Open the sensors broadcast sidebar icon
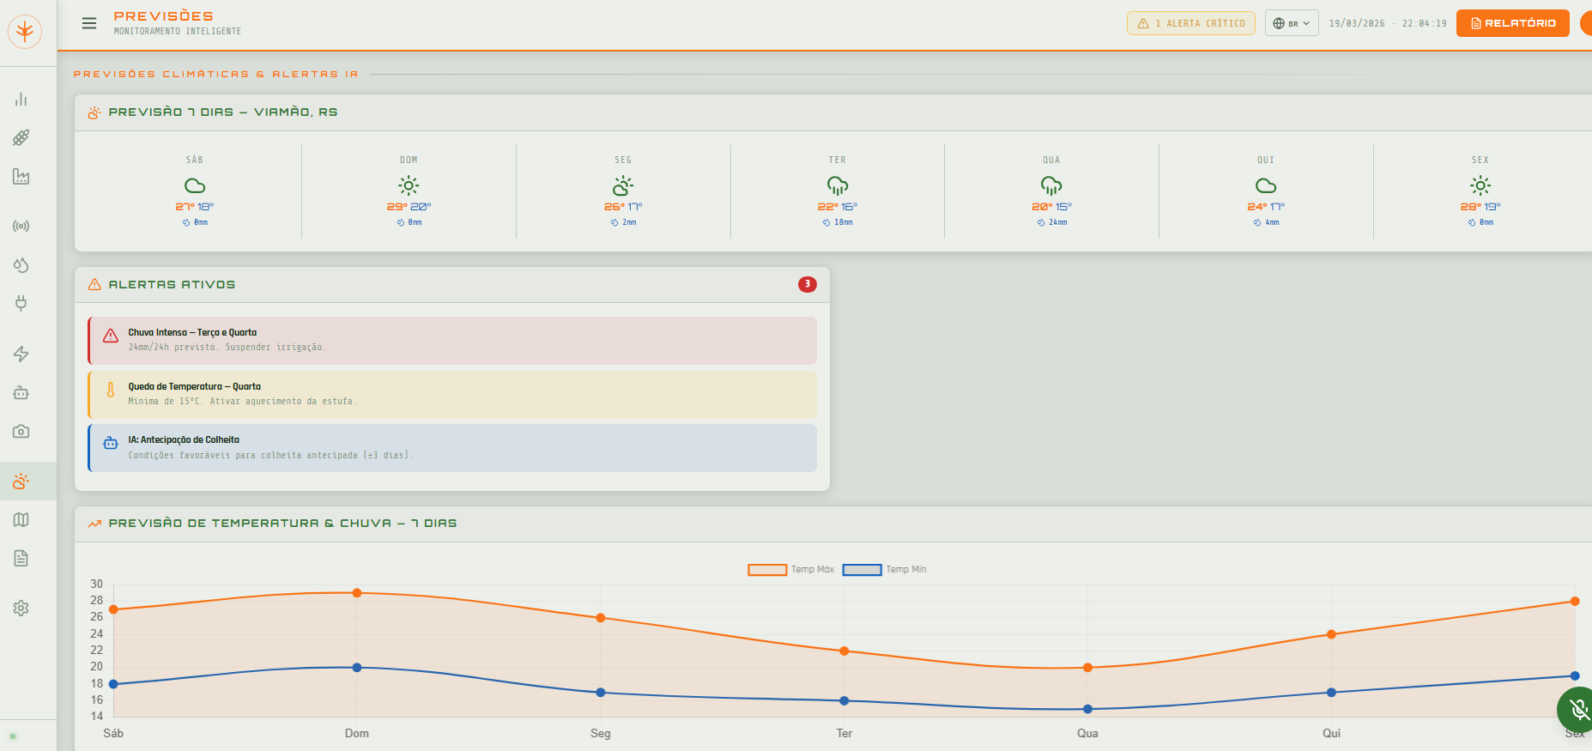The image size is (1592, 751). point(21,227)
